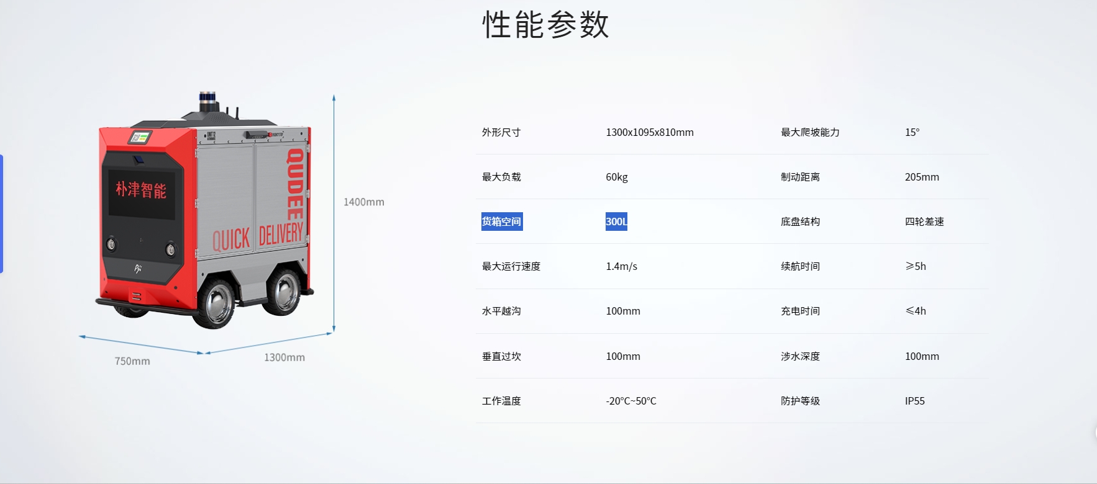Screen dimensions: 1097x484
Task: Click the 充电时间 label
Action: point(800,311)
